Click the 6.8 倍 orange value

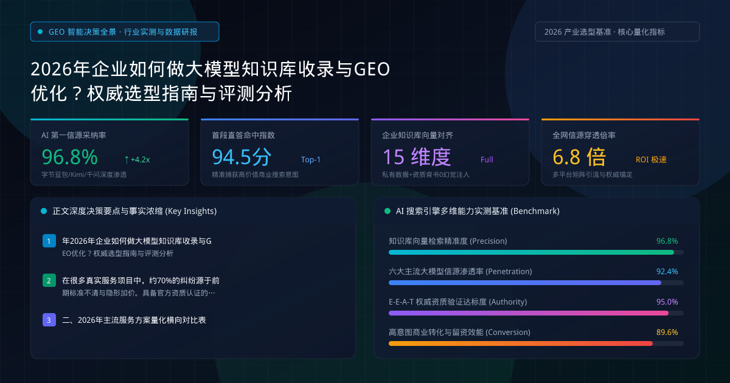click(579, 157)
